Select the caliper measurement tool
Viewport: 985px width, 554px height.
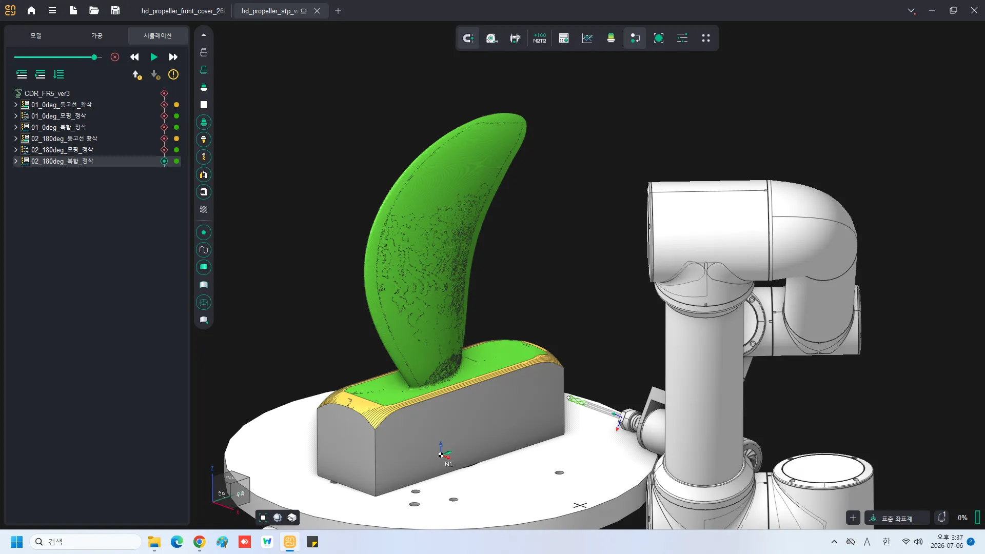click(515, 38)
